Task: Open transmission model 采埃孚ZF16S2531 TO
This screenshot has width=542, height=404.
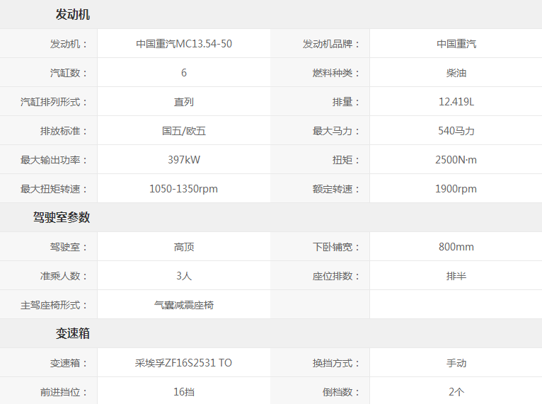Action: (184, 363)
